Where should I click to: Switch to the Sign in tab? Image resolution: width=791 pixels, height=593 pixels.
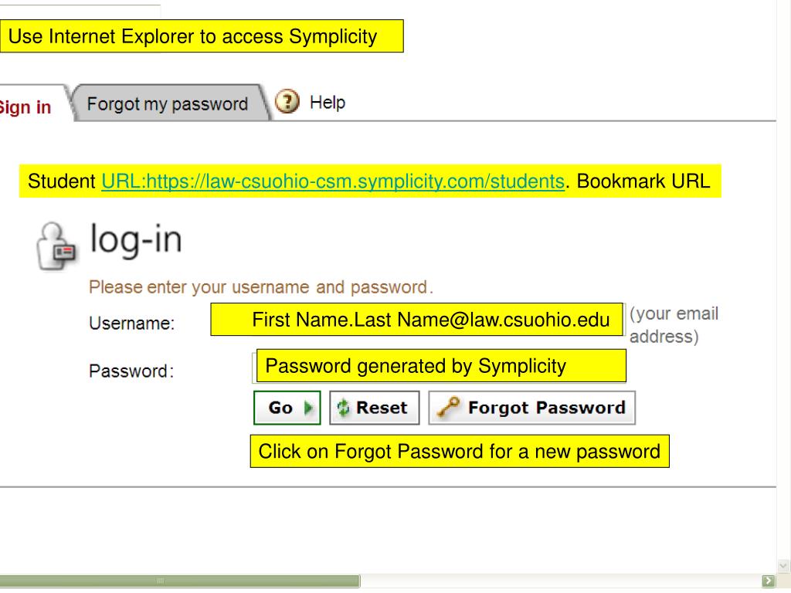[x=25, y=107]
